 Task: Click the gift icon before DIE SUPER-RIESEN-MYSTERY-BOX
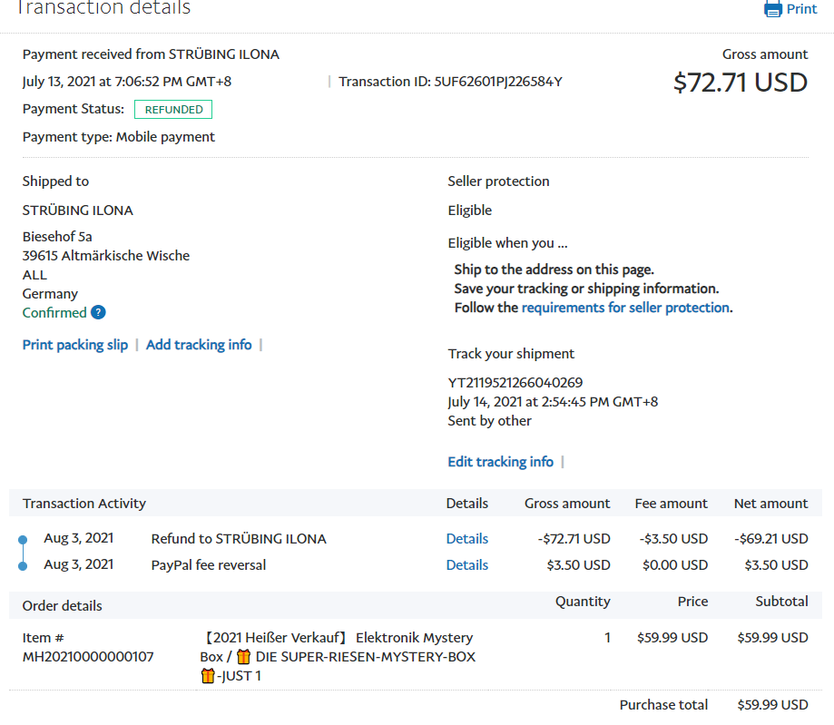243,657
